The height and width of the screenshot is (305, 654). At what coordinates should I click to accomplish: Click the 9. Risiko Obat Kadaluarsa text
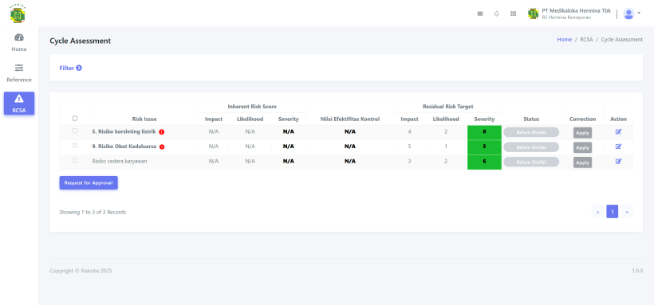[x=124, y=147]
